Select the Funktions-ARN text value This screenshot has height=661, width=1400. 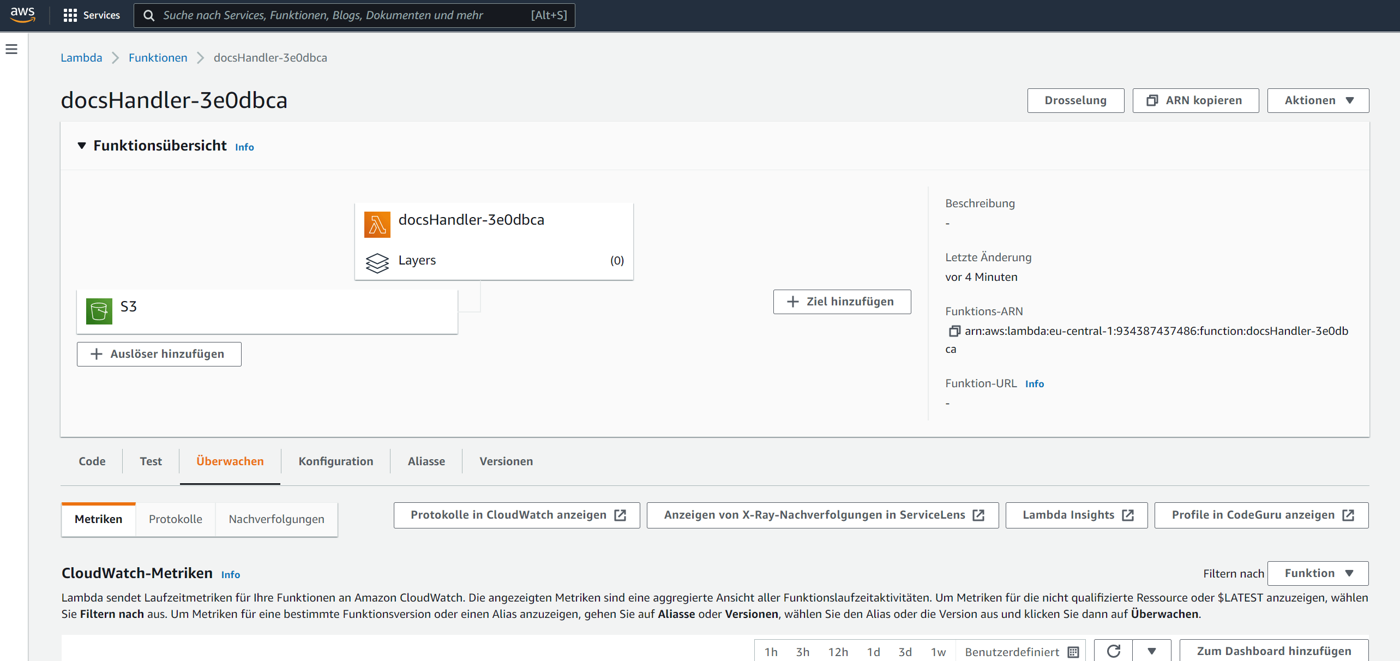click(x=1147, y=340)
